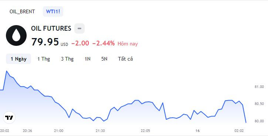Click the gray minus badge beside OIL FUTURES
Image resolution: width=268 pixels, height=136 pixels.
click(79, 28)
